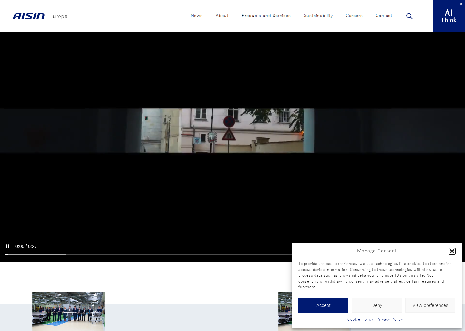The height and width of the screenshot is (331, 465).
Task: Click View preferences button
Action: click(430, 305)
